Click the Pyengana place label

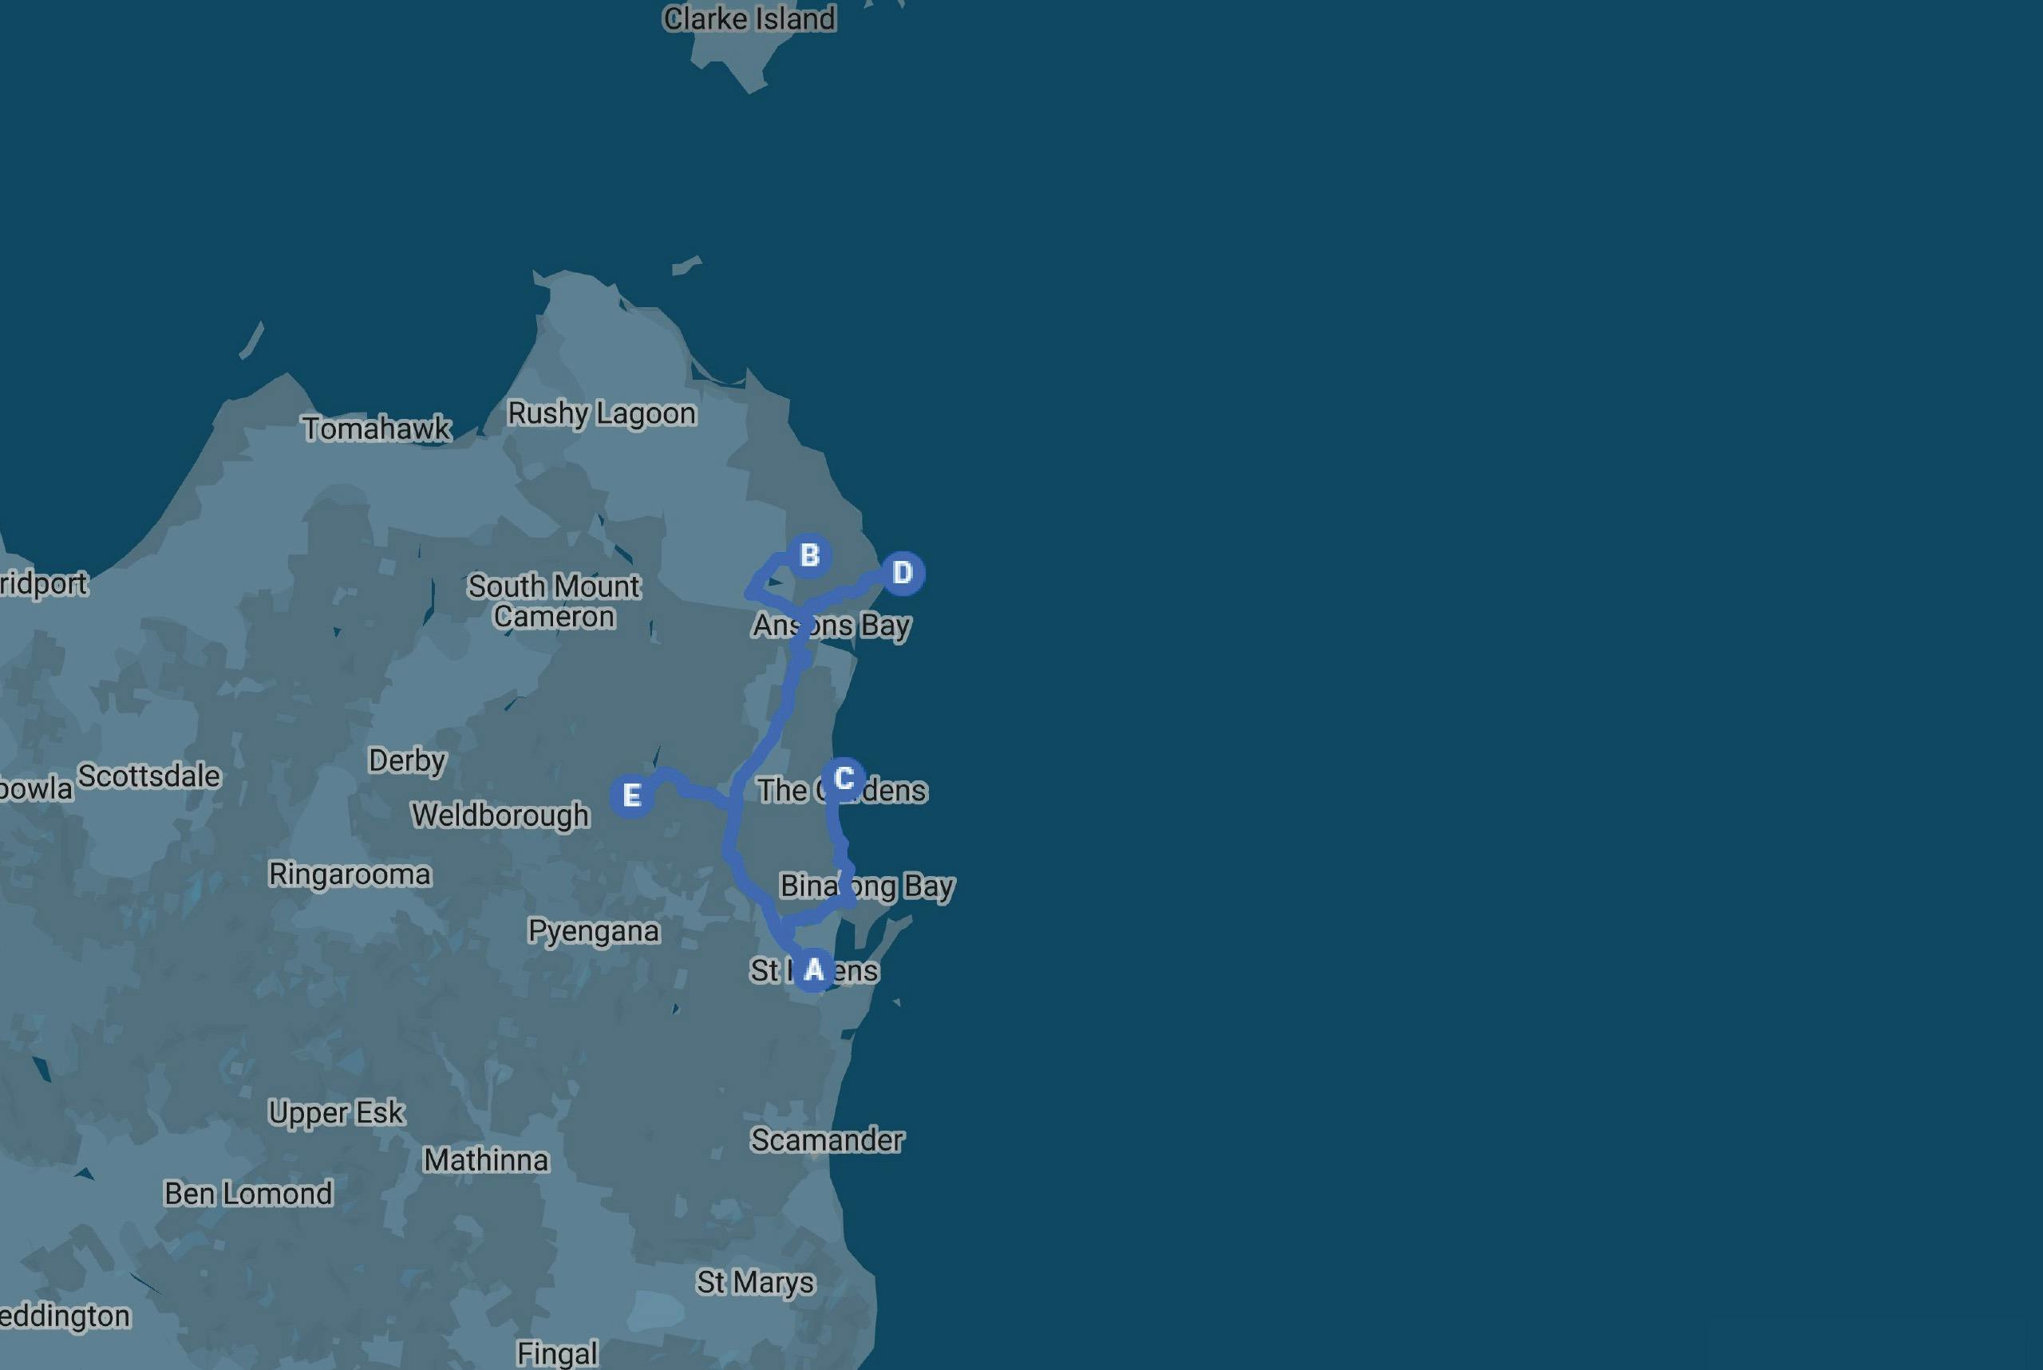click(x=593, y=931)
